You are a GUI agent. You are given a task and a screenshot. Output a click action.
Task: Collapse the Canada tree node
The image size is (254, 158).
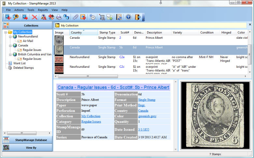[x=10, y=46]
